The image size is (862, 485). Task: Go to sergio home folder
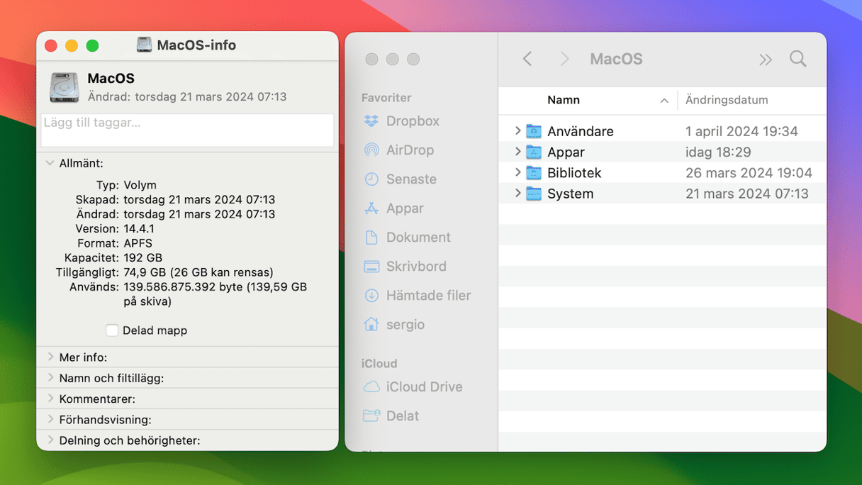[x=405, y=325]
